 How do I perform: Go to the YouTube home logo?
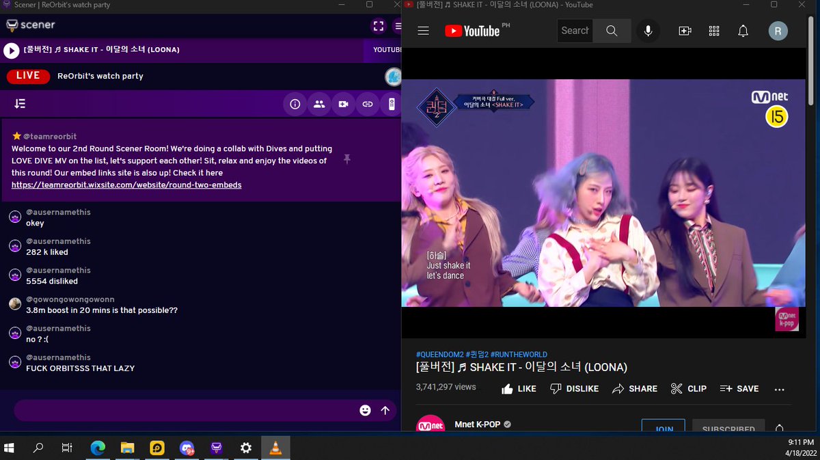[472, 31]
